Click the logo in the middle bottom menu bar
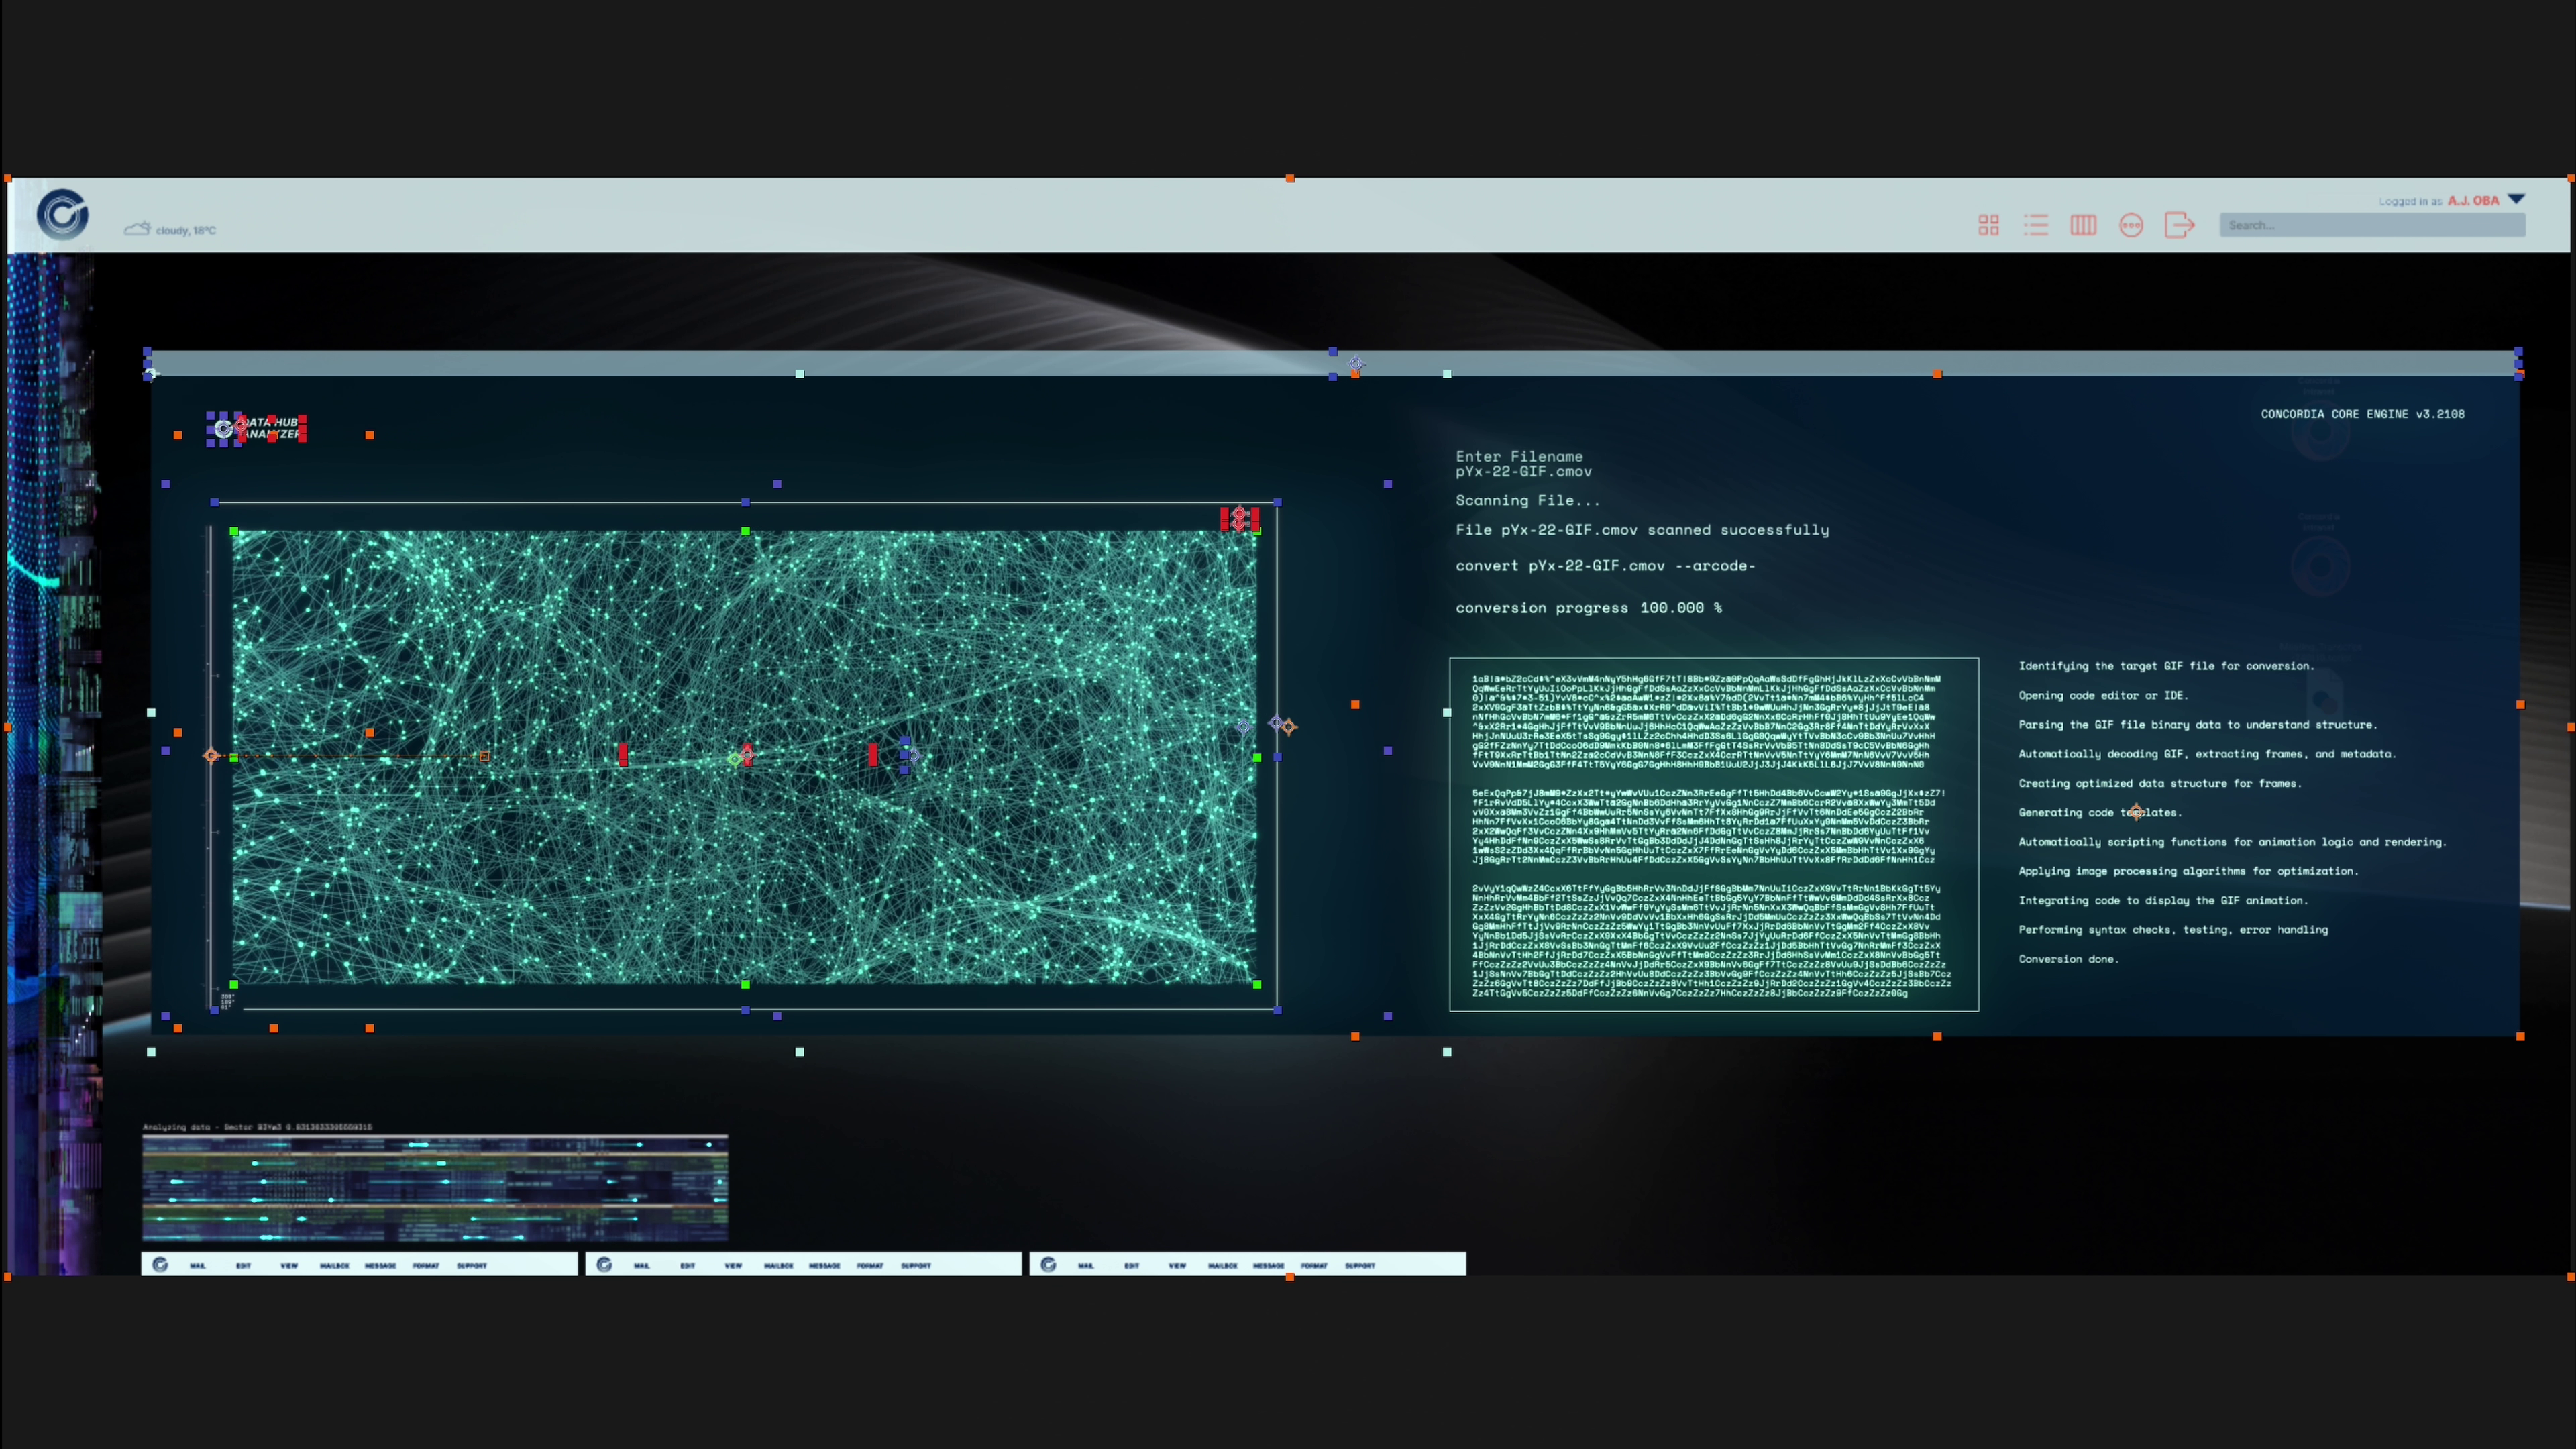The image size is (2576, 1449). [x=604, y=1265]
